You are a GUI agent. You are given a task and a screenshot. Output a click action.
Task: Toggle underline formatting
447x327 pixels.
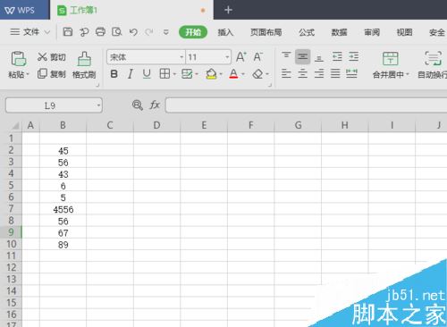pos(147,73)
